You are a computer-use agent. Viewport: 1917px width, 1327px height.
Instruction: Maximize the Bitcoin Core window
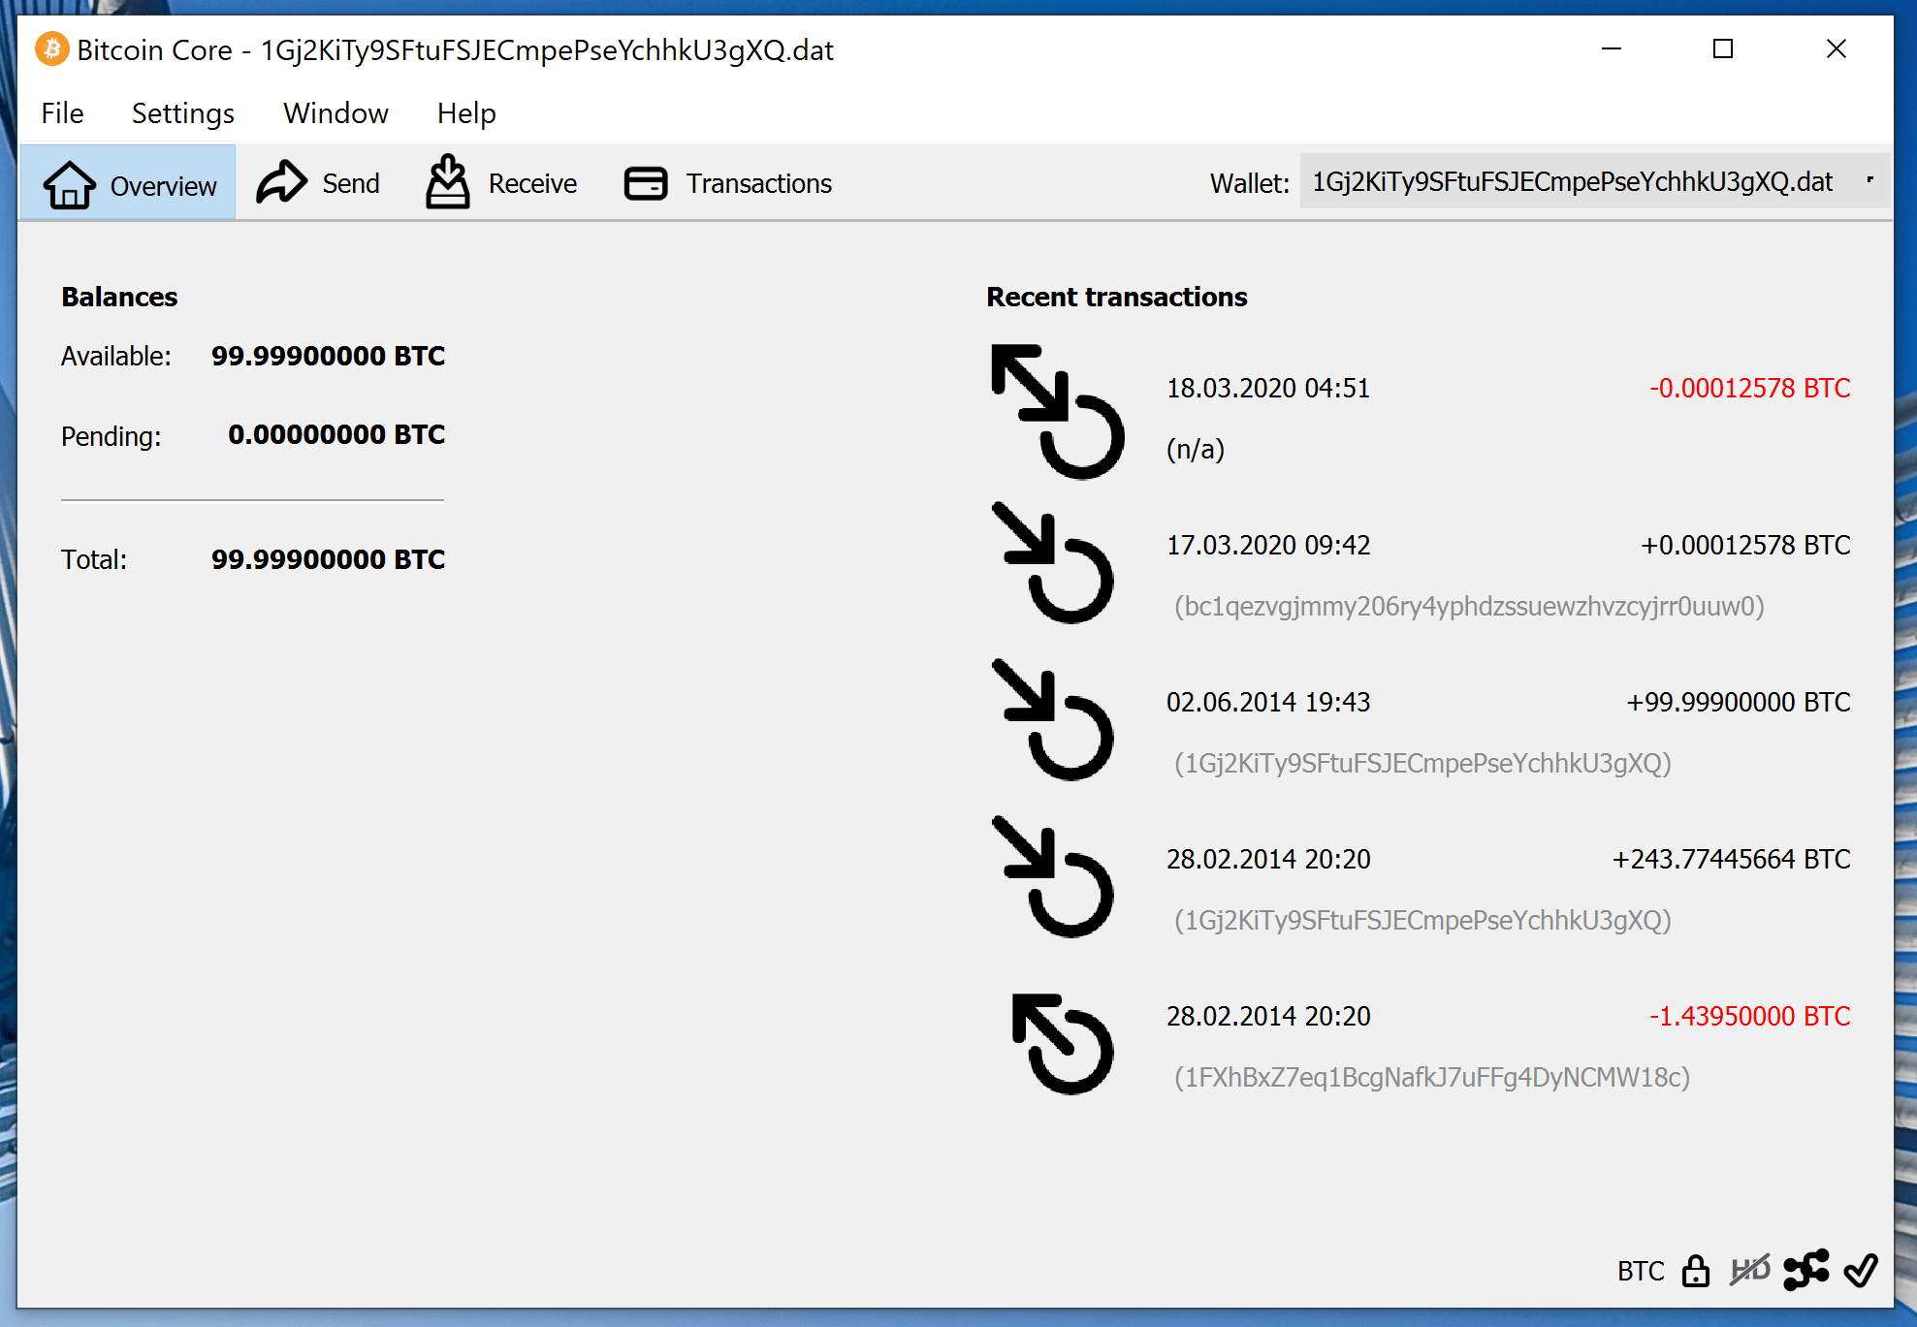(1723, 48)
